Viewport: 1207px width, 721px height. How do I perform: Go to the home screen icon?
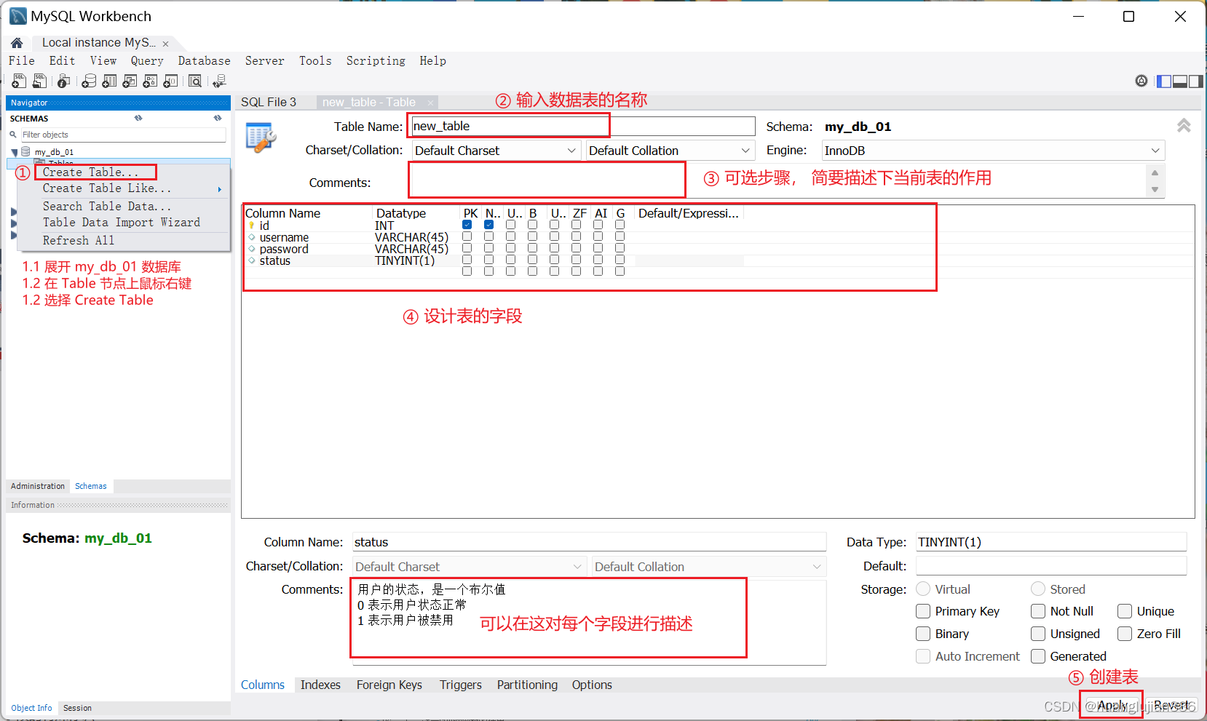17,43
